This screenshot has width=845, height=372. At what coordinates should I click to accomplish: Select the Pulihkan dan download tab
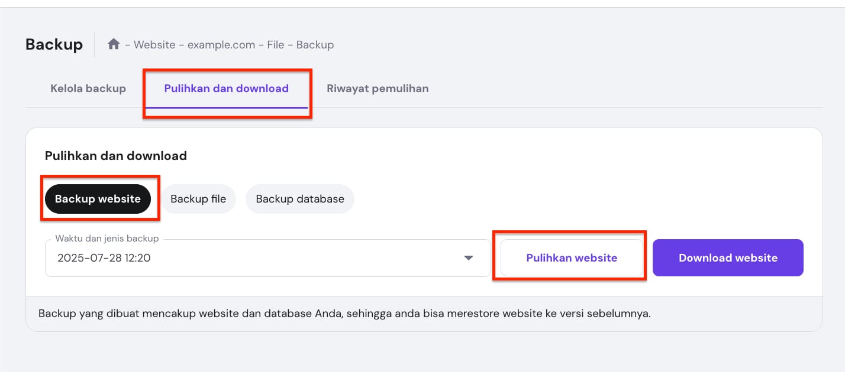point(227,89)
